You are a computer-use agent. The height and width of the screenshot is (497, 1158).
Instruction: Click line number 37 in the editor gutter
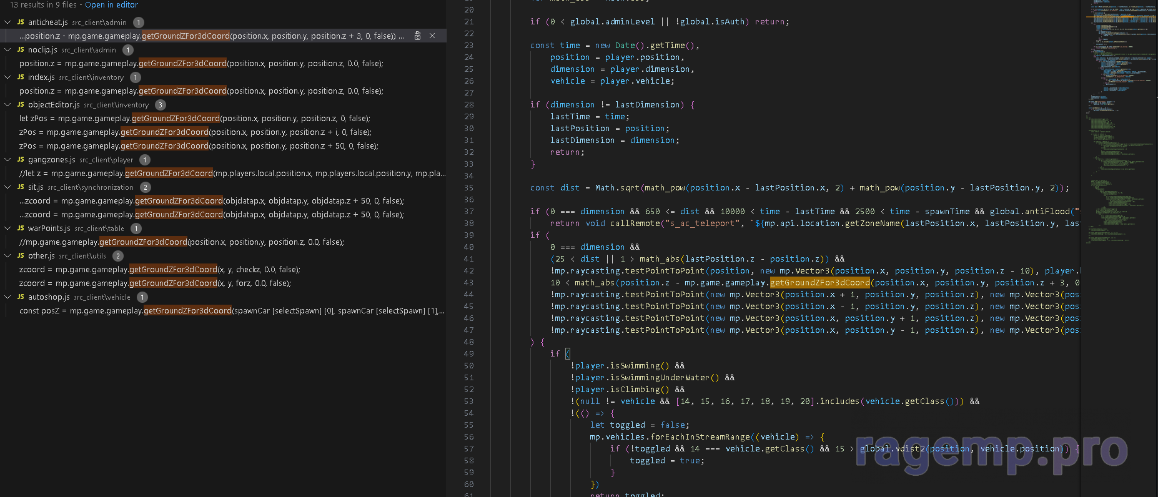tap(469, 211)
